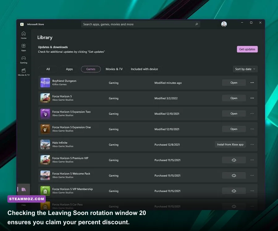Maximize the Microsoft Store window
The height and width of the screenshot is (231, 278).
click(251, 23)
